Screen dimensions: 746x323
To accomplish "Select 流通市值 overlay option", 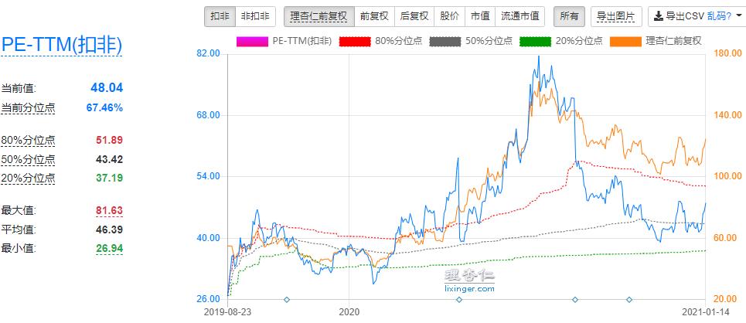I will click(x=520, y=16).
